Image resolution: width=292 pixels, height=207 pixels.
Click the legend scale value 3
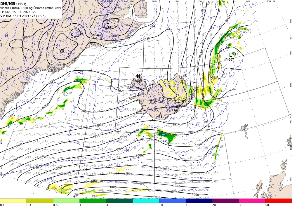coord(107,205)
